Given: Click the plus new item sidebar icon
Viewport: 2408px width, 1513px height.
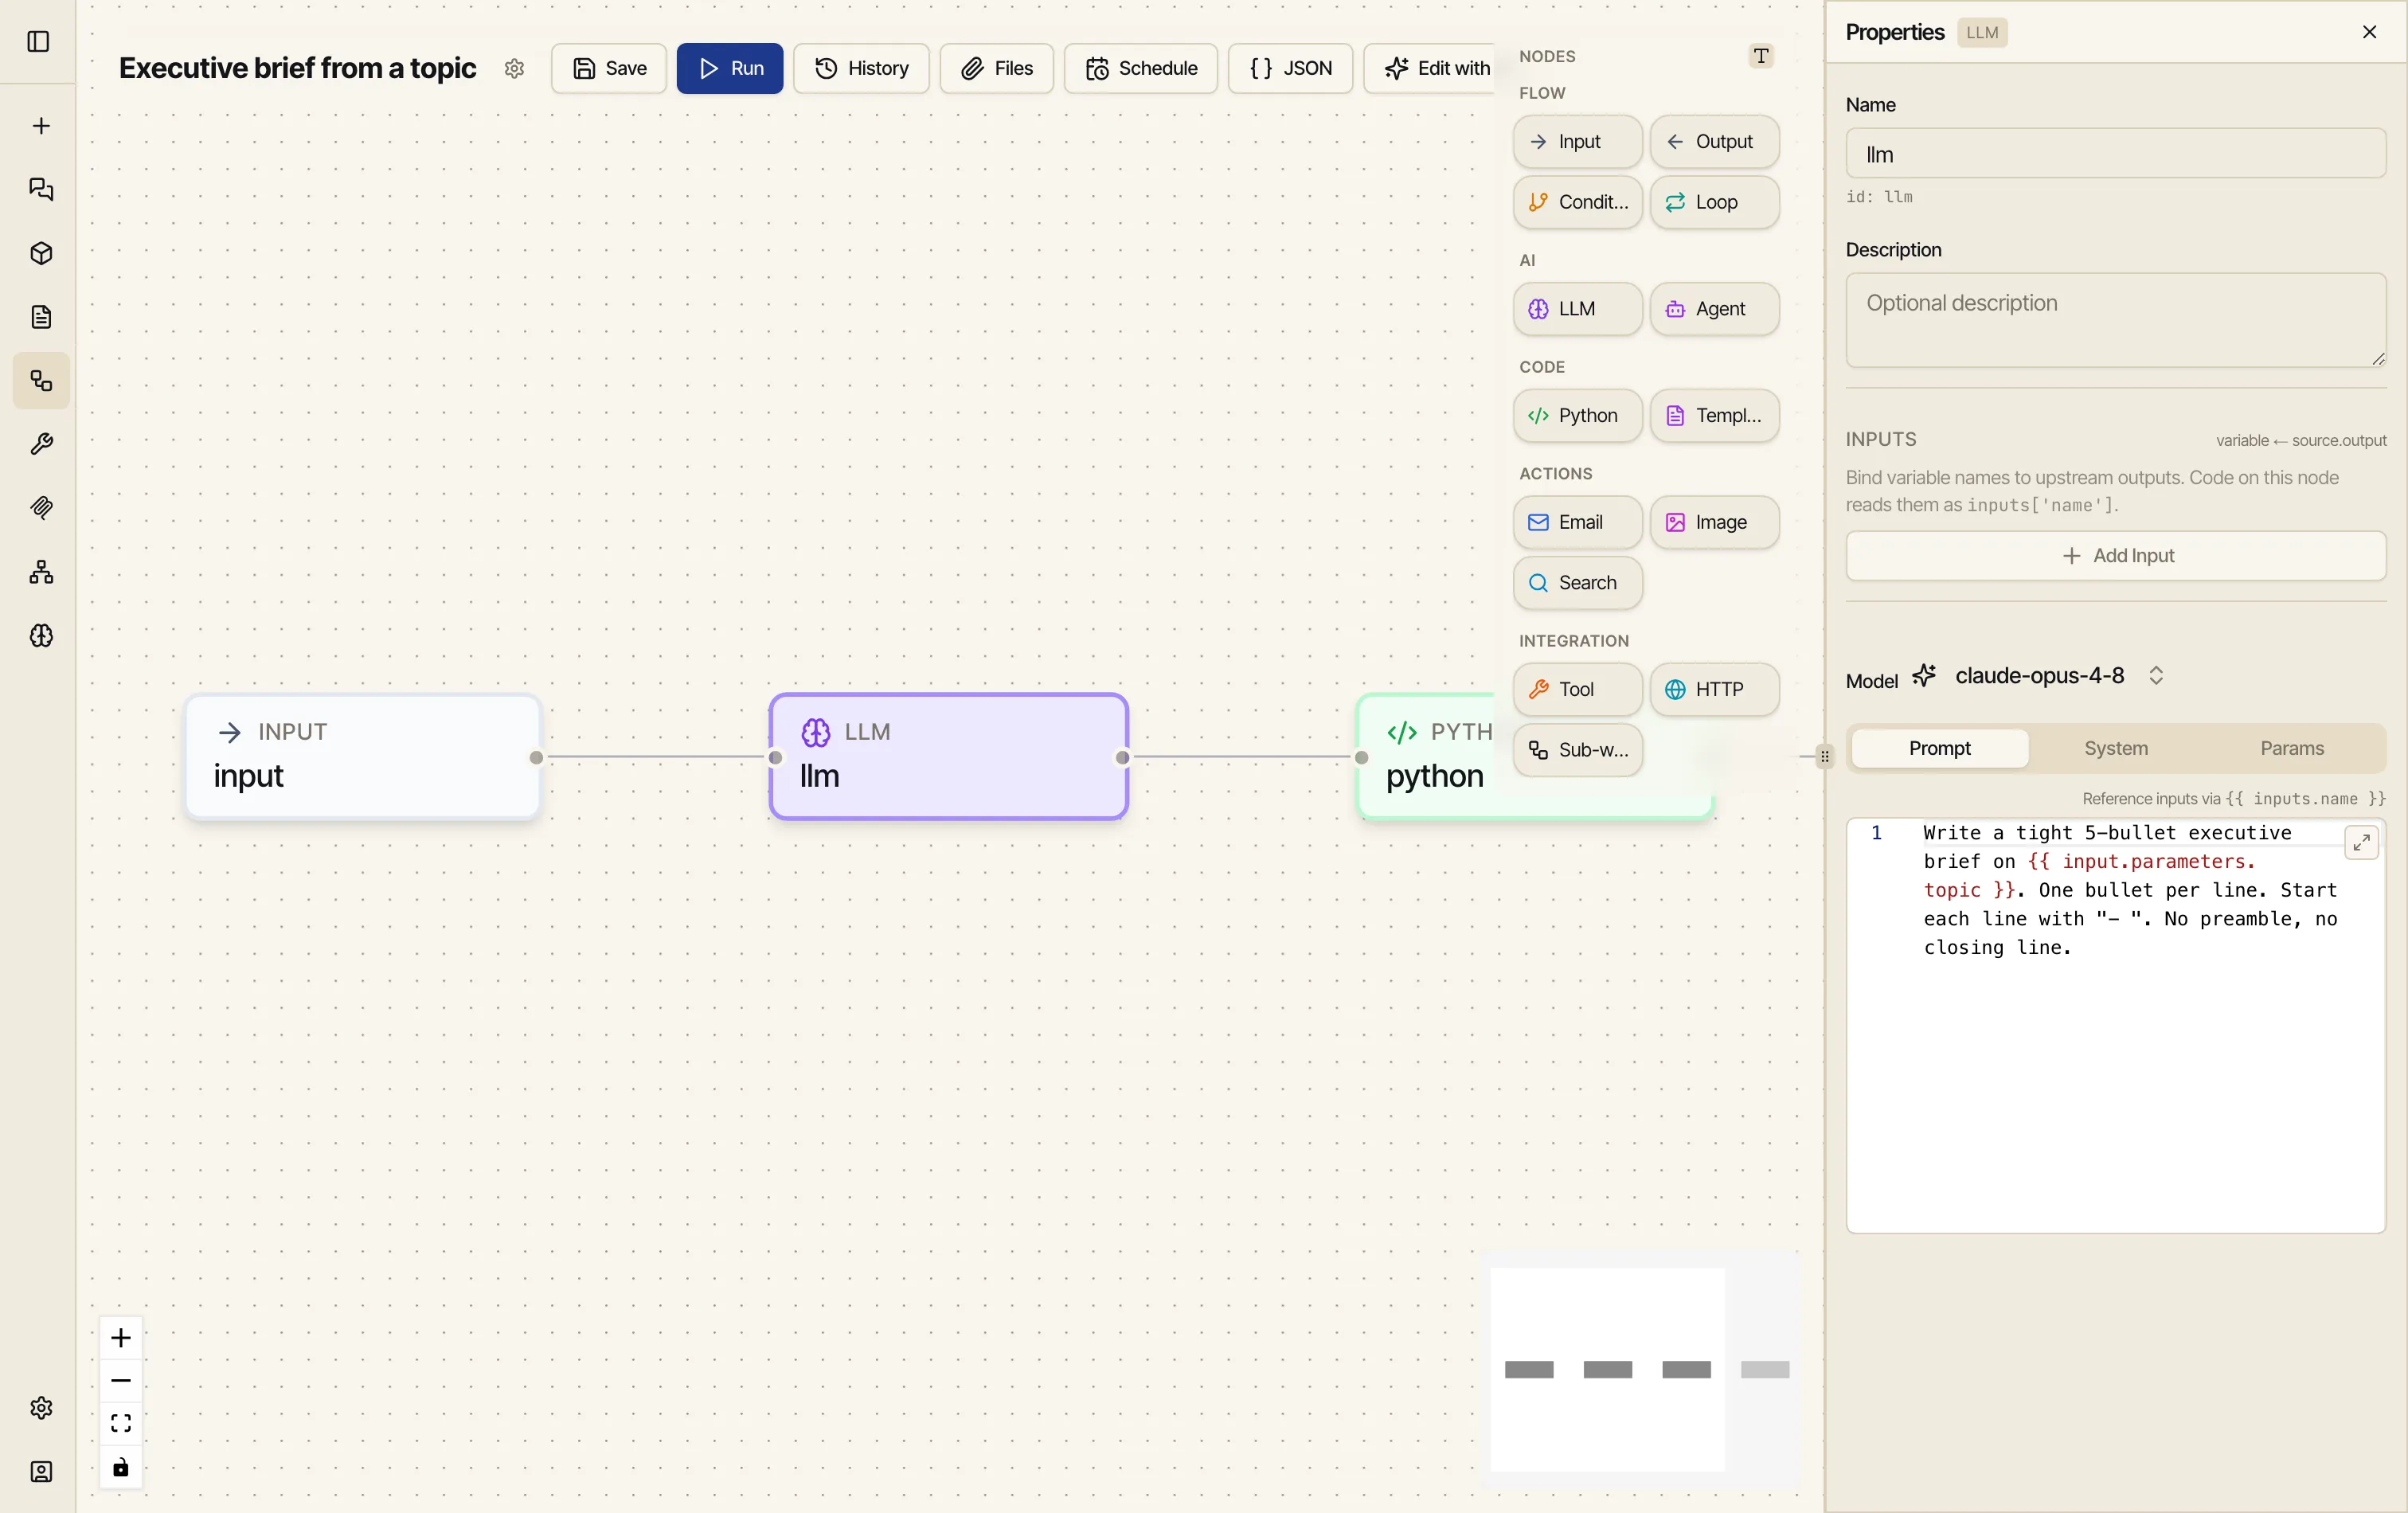Looking at the screenshot, I should 41,126.
